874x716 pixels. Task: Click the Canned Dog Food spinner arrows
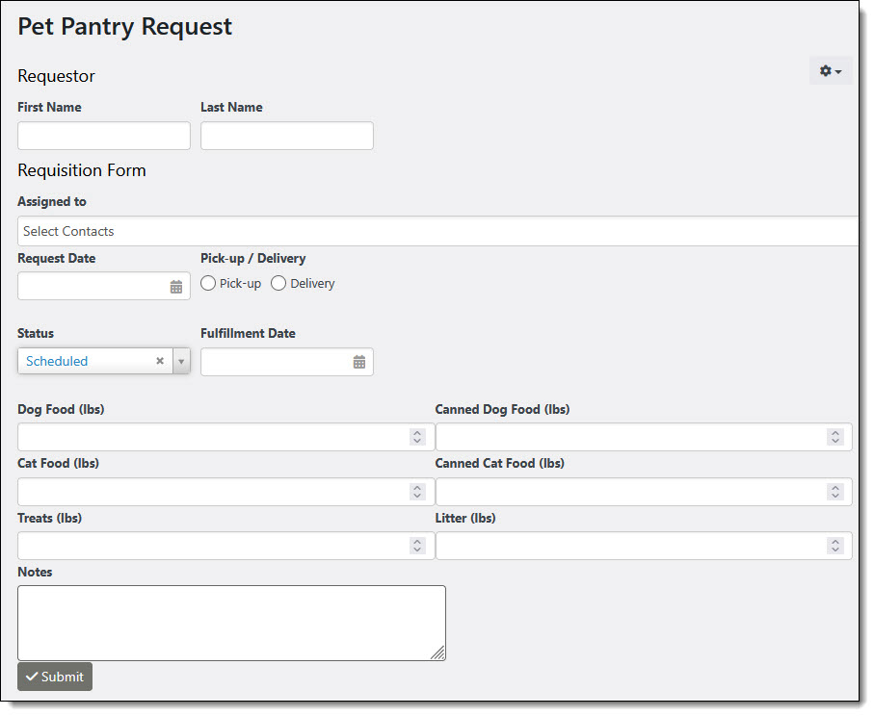click(x=834, y=437)
